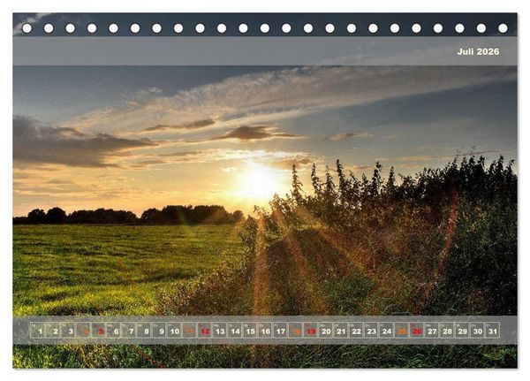Select day cell 21 in calendar strip
The width and height of the screenshot is (530, 381).
click(x=341, y=331)
